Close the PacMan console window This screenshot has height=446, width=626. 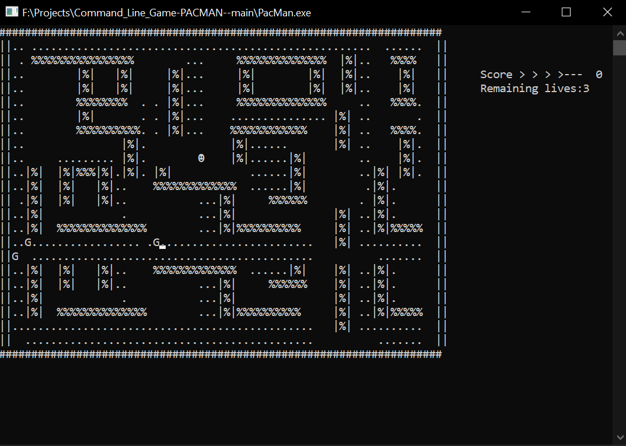coord(607,12)
